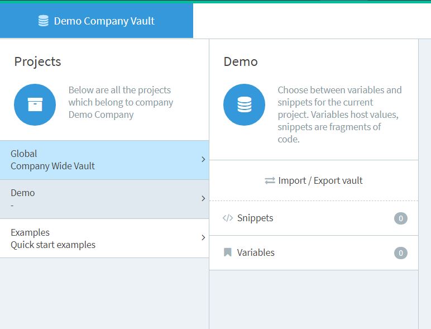Click the Variables count badge
431x329 pixels.
pyautogui.click(x=400, y=253)
